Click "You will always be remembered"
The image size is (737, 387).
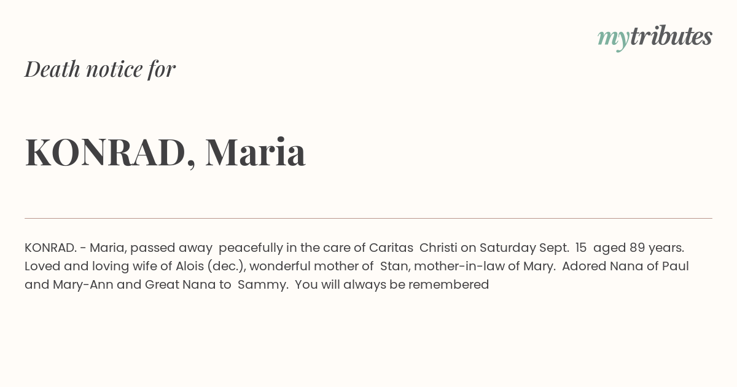[x=392, y=285]
